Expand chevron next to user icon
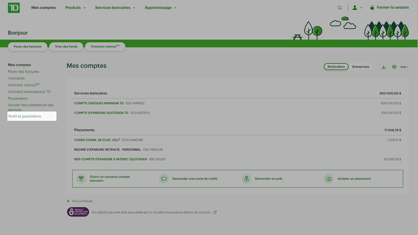Viewport: 418px width, 235px height. (x=361, y=8)
